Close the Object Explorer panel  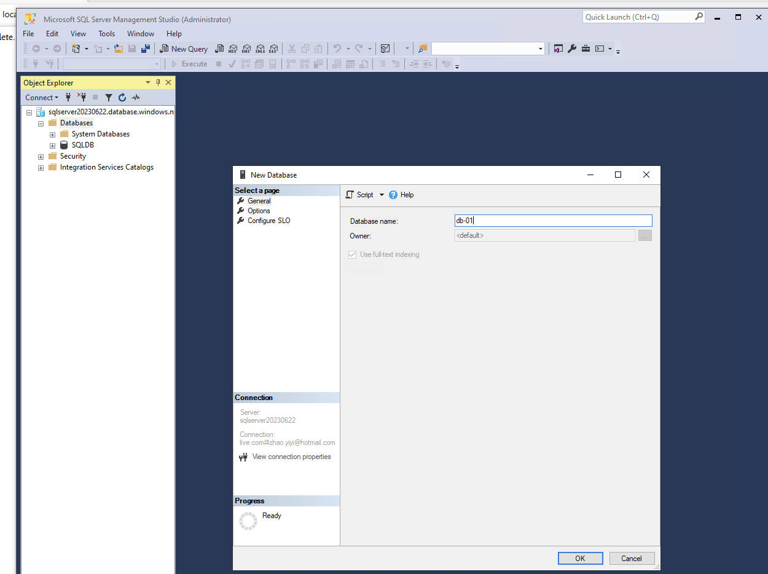point(168,82)
